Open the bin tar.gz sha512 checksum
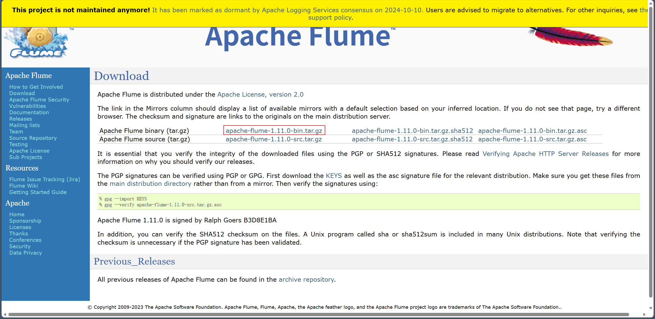The image size is (655, 319). click(412, 131)
